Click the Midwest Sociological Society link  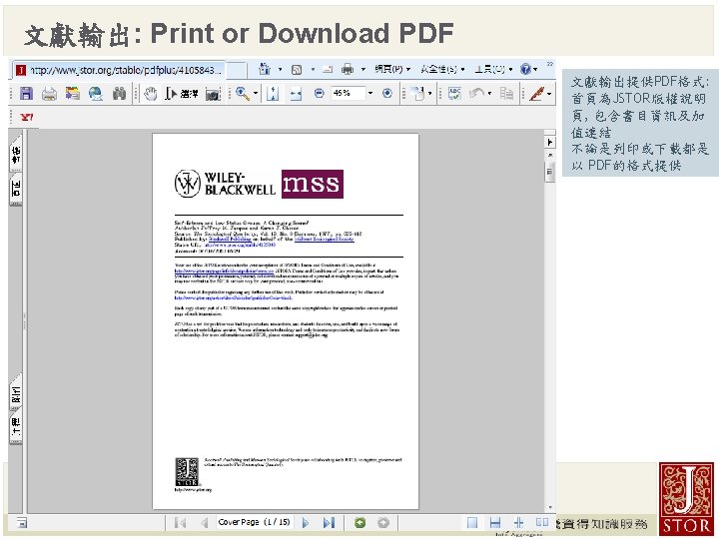point(325,240)
